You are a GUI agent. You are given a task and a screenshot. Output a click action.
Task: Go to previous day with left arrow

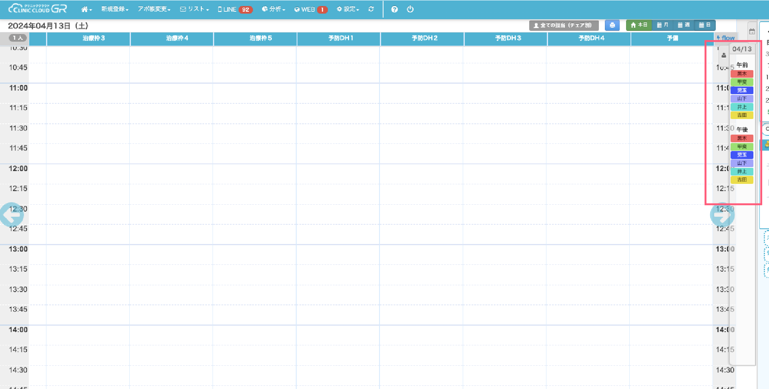click(12, 215)
